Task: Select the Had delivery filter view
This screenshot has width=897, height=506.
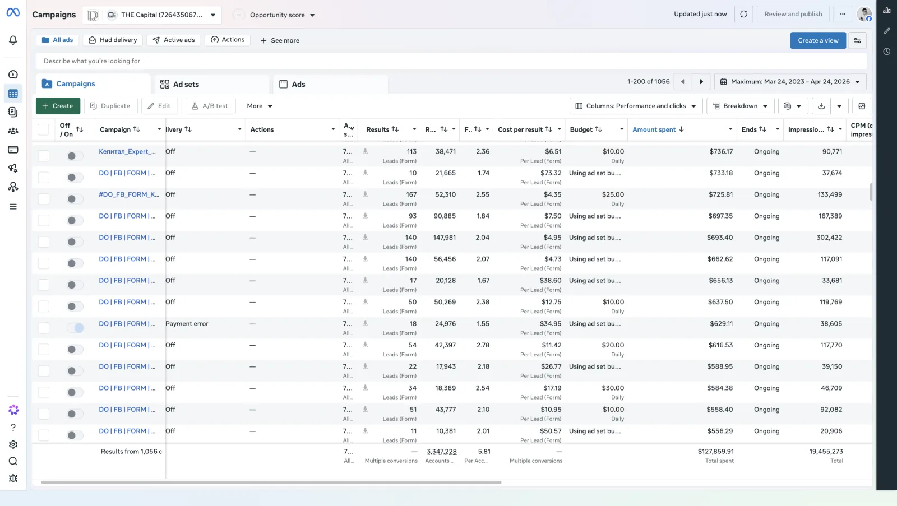Action: (x=113, y=40)
